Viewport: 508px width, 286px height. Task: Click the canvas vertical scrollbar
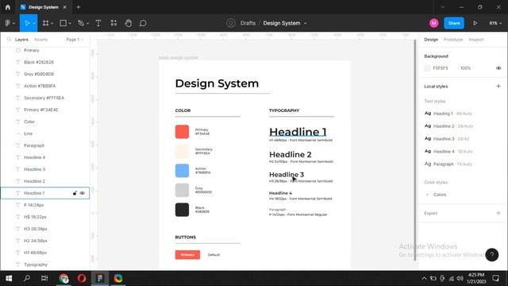pos(414,149)
